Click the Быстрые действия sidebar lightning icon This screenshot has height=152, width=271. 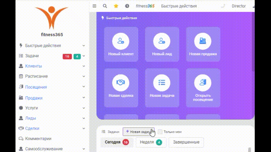point(21,46)
